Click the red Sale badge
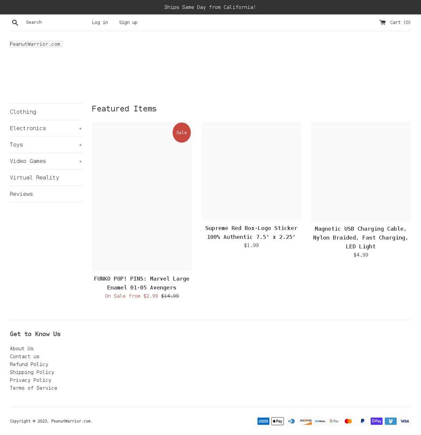Viewport: 421px width, 435px height. tap(182, 133)
